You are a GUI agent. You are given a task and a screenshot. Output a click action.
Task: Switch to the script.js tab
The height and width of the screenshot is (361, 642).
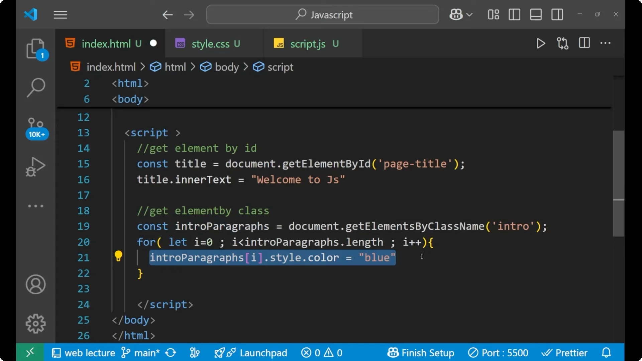pos(308,43)
